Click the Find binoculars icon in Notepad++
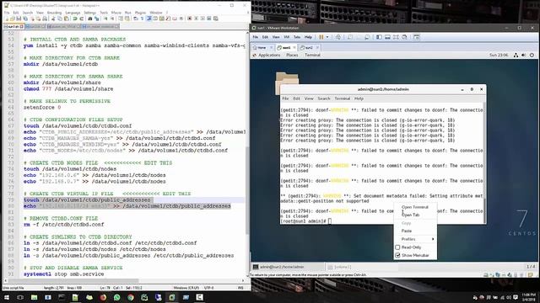 pyautogui.click(x=90, y=19)
